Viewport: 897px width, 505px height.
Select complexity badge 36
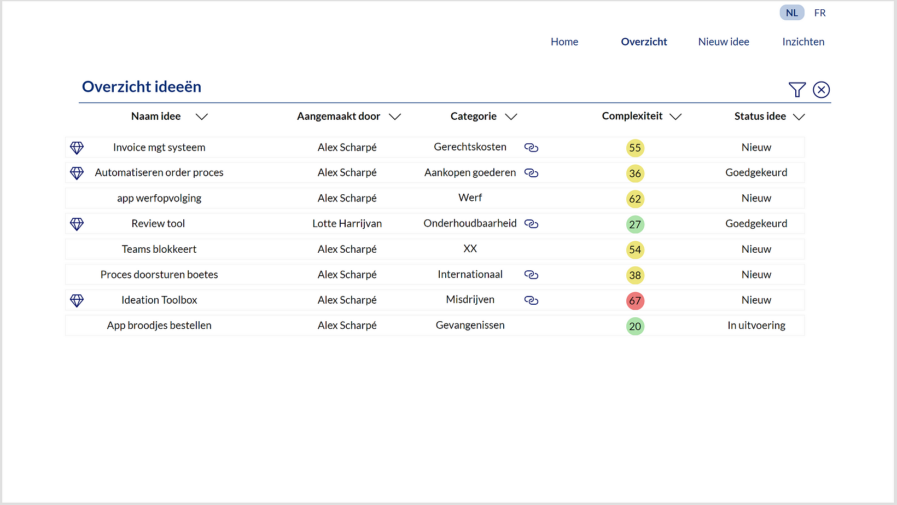click(635, 173)
